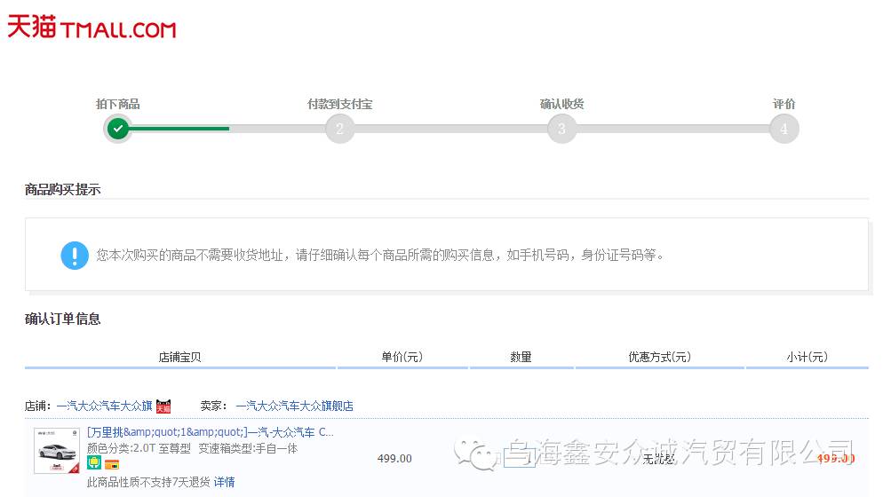
Task: Click the green checkmark step one icon
Action: pyautogui.click(x=117, y=129)
